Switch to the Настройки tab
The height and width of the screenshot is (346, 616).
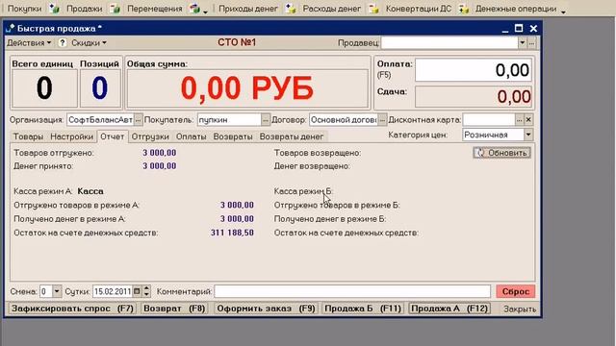point(72,136)
